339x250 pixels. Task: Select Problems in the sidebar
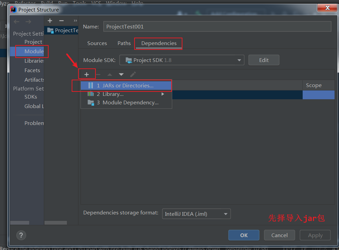[x=34, y=123]
